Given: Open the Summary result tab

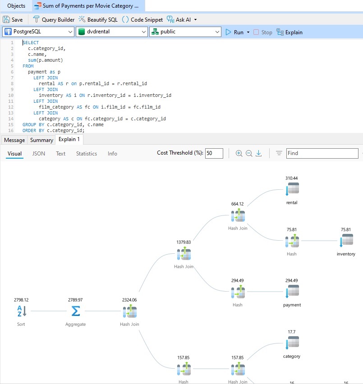Looking at the screenshot, I should (x=41, y=140).
